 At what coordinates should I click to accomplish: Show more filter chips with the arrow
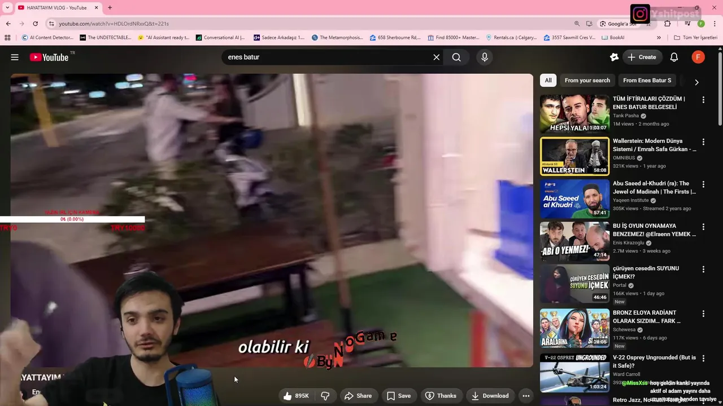[x=696, y=82]
